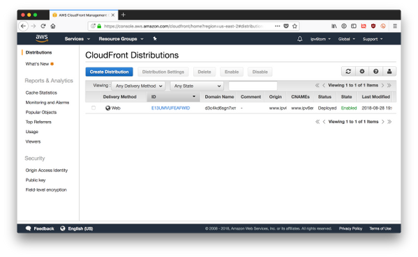Sort by the Delivery Method column header
This screenshot has height=257, width=418.
click(120, 97)
